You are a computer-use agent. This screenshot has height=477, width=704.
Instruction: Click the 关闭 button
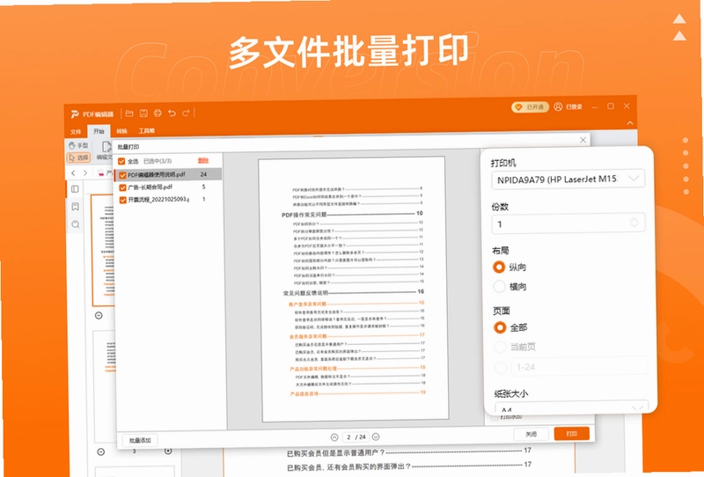point(532,435)
